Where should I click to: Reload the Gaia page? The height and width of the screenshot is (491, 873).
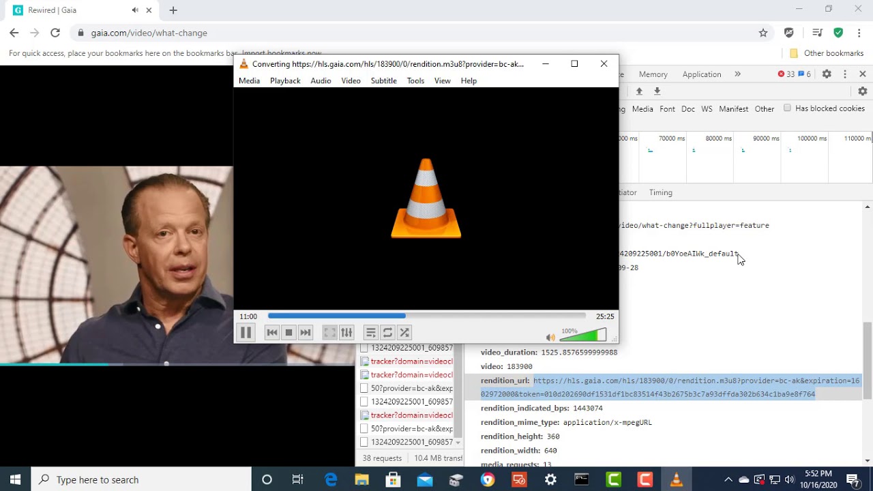pyautogui.click(x=55, y=33)
